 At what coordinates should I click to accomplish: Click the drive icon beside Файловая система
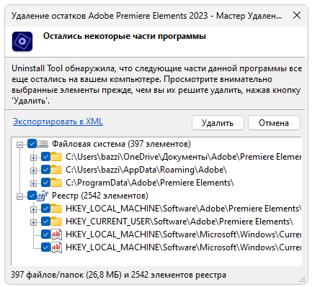pos(43,144)
